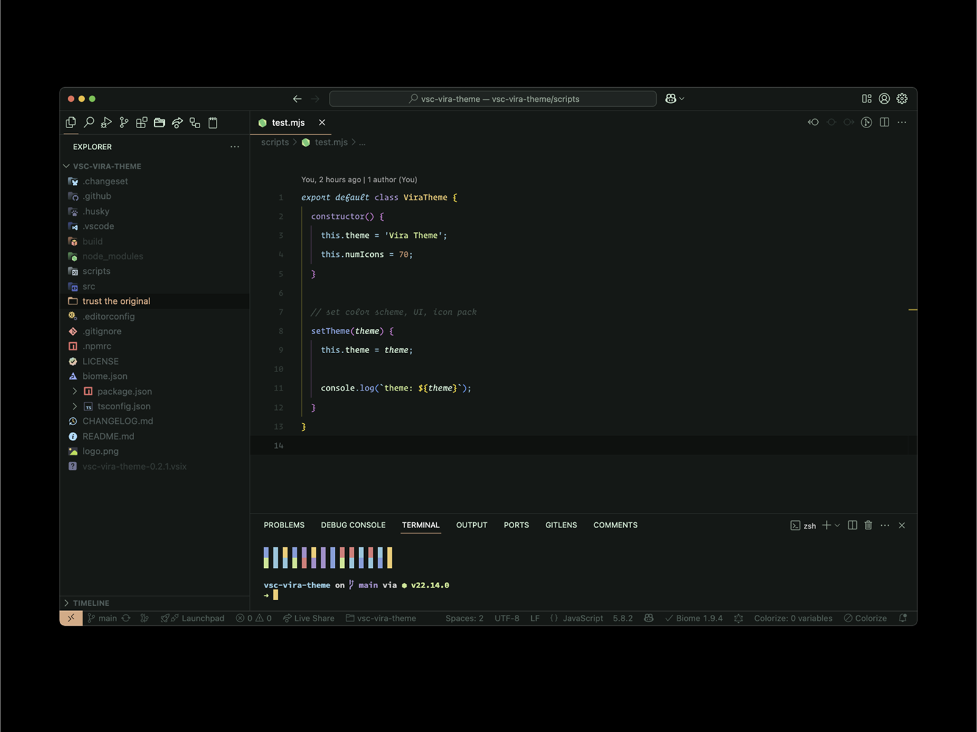Open Launchpad from status bar
The height and width of the screenshot is (732, 977).
coord(193,618)
